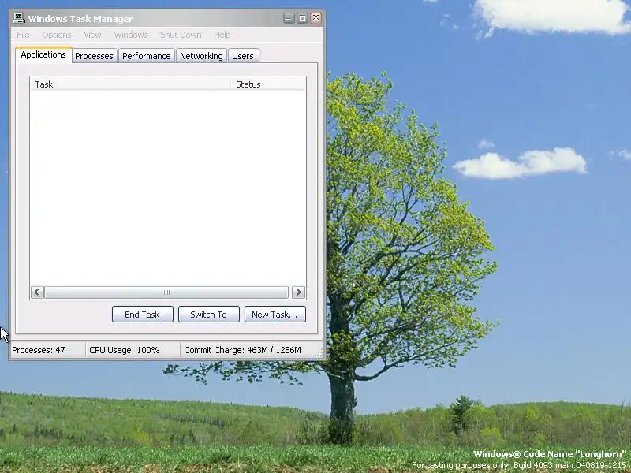The height and width of the screenshot is (473, 631).
Task: Sort by the Status column header
Action: 268,84
